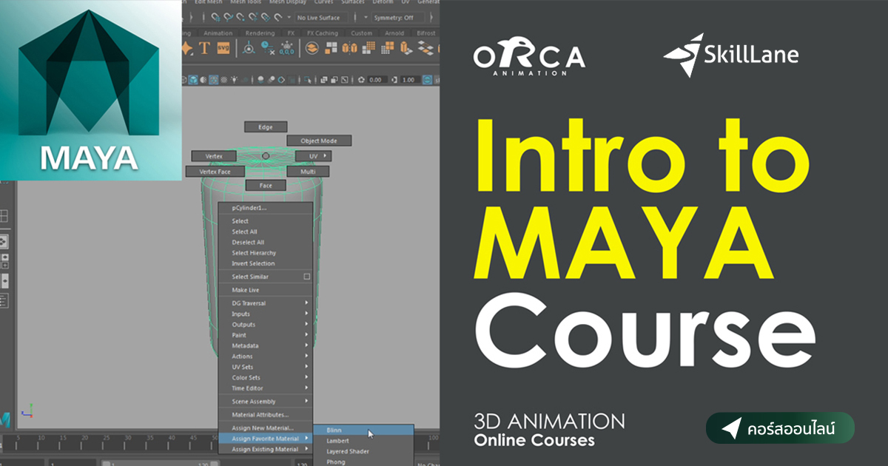The width and height of the screenshot is (888, 466).
Task: Open the Mesh Tools menu
Action: point(246,3)
